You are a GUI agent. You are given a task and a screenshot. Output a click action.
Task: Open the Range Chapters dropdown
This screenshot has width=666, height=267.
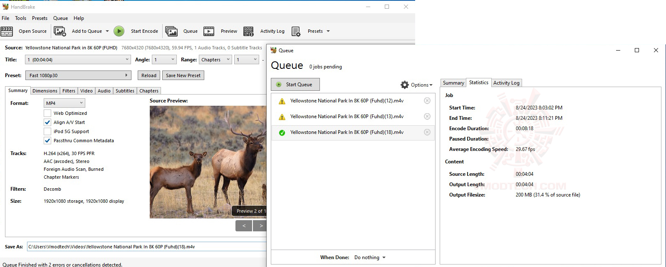215,60
